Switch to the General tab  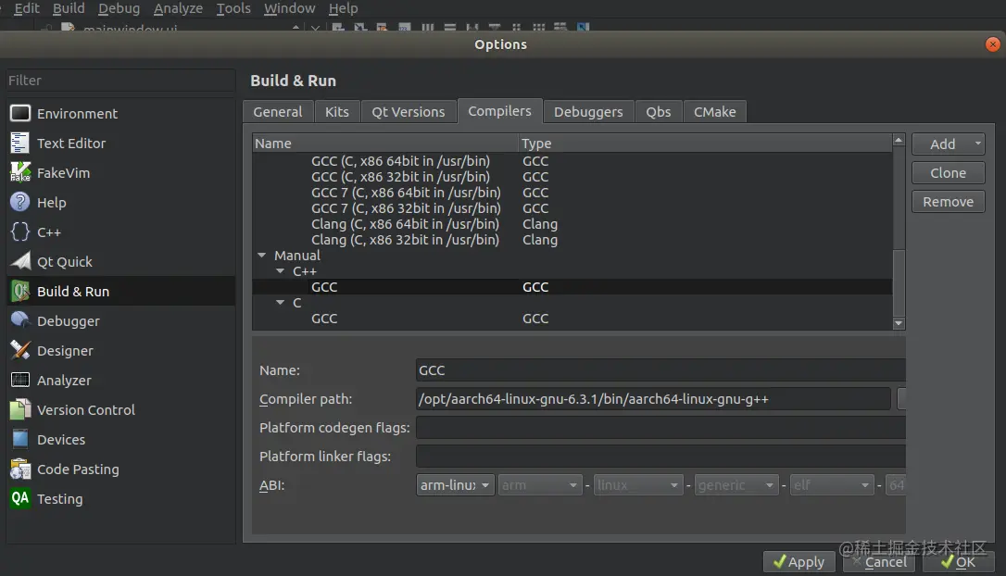coord(278,112)
